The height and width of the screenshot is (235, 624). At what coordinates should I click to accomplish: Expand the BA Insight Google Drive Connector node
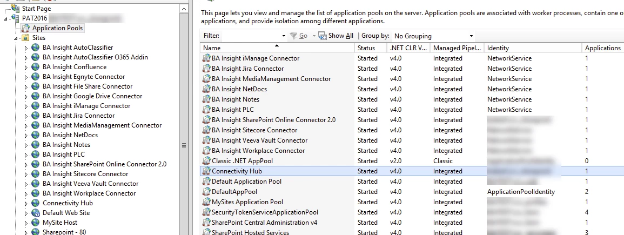[26, 97]
